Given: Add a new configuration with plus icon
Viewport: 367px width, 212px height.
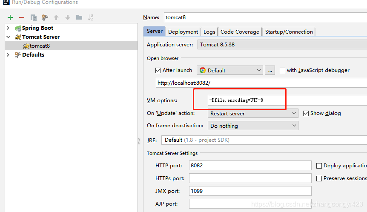Looking at the screenshot, I should point(10,17).
